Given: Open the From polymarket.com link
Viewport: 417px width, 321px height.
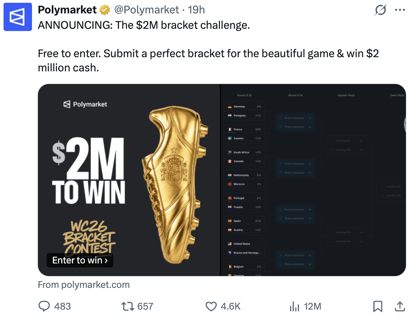Looking at the screenshot, I should 84,285.
